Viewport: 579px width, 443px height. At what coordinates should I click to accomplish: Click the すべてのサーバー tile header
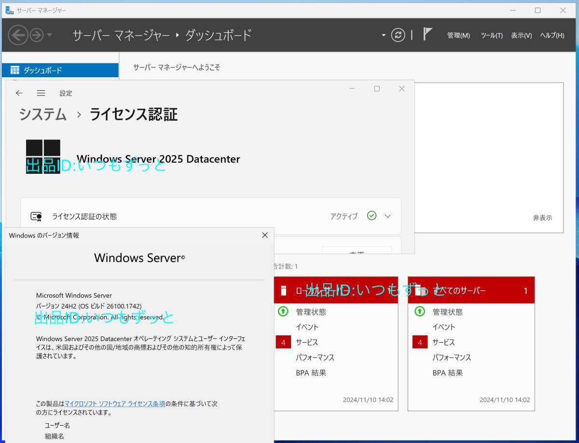tap(471, 290)
